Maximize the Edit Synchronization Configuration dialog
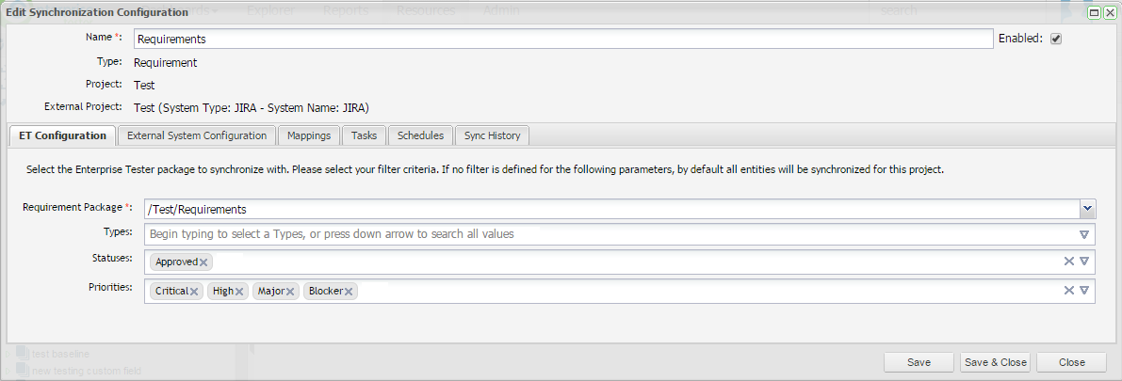This screenshot has height=381, width=1122. click(1096, 13)
